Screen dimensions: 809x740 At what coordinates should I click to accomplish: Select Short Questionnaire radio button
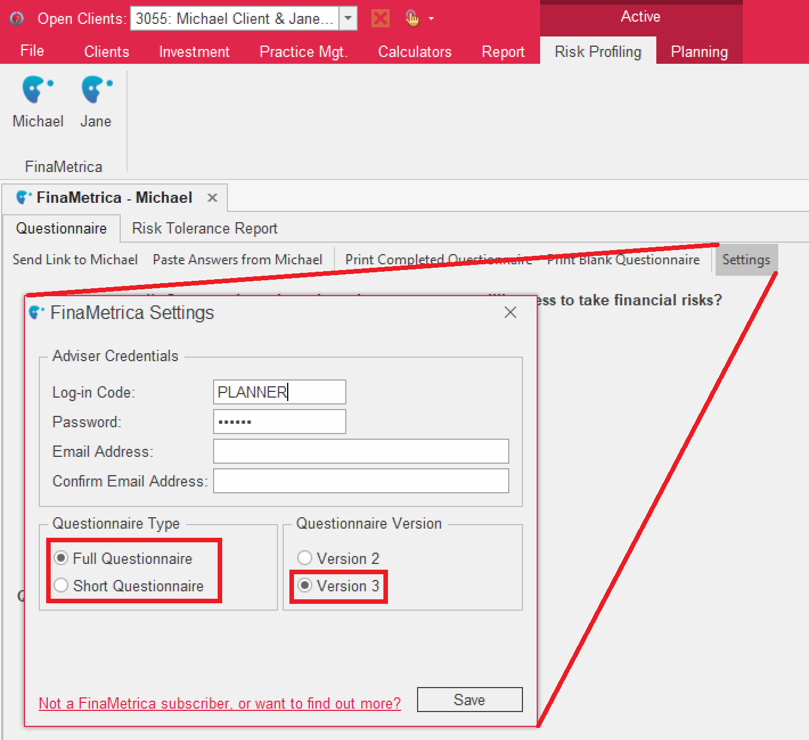pos(62,585)
